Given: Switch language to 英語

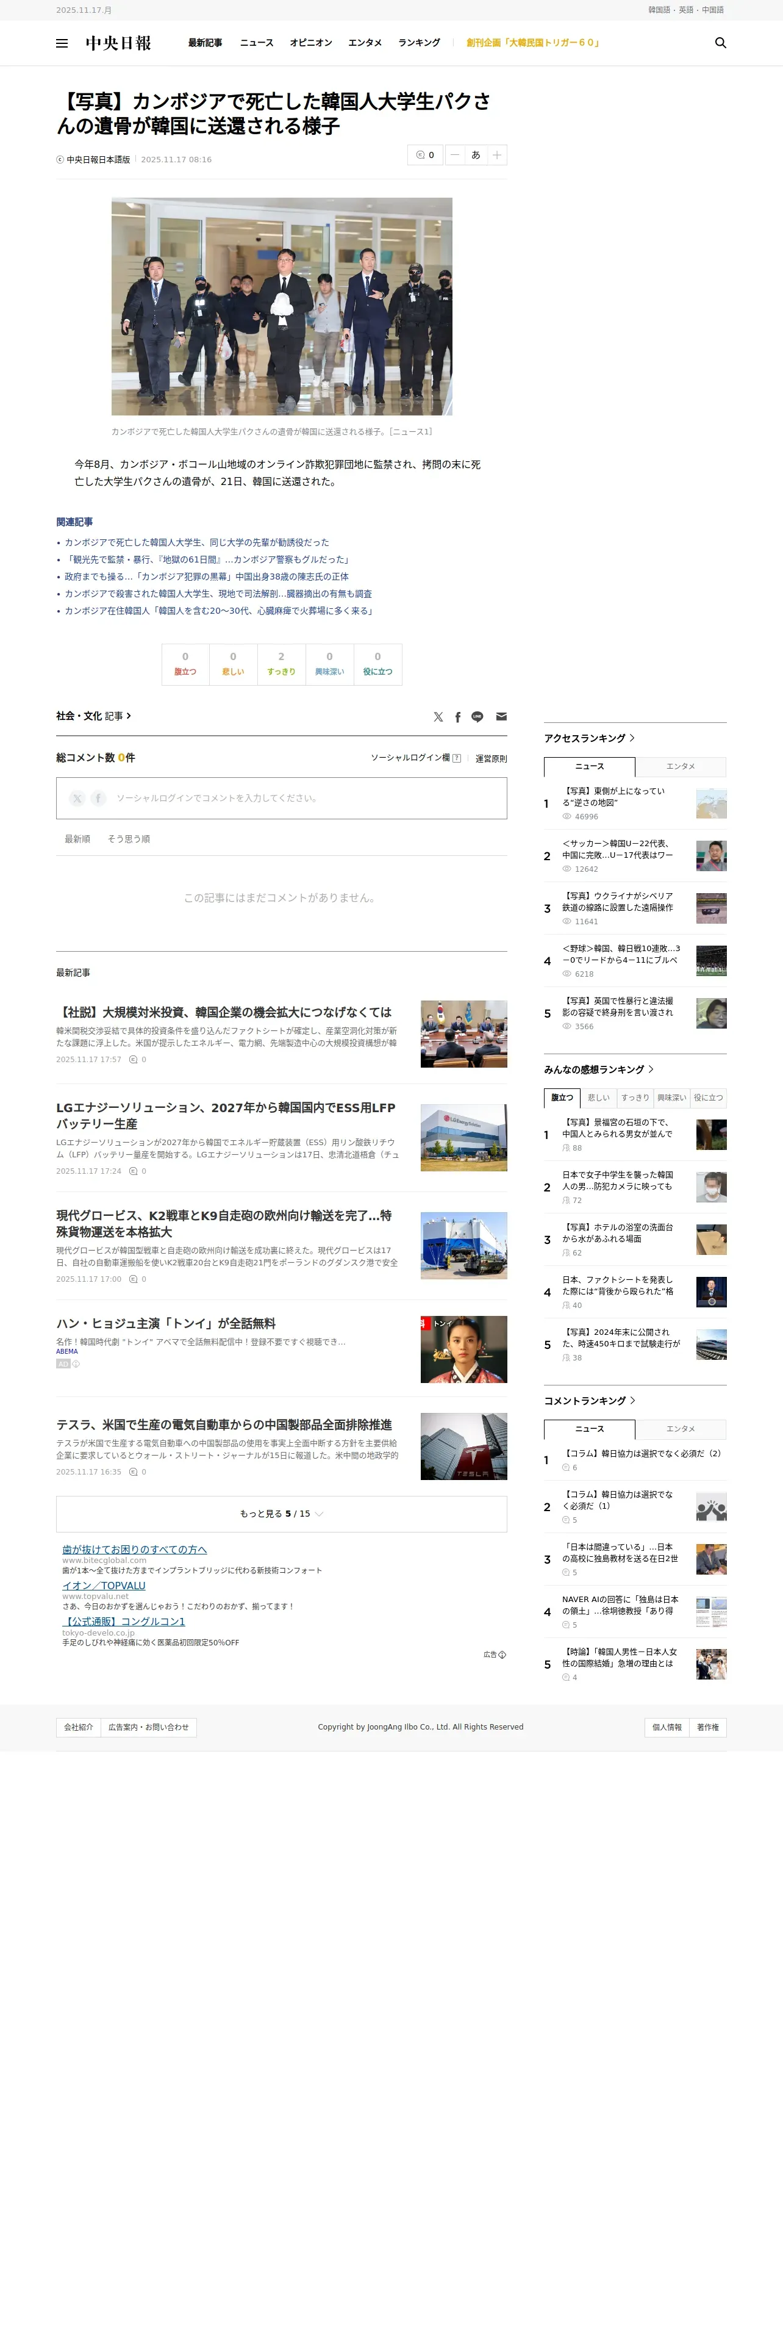Looking at the screenshot, I should pyautogui.click(x=685, y=10).
